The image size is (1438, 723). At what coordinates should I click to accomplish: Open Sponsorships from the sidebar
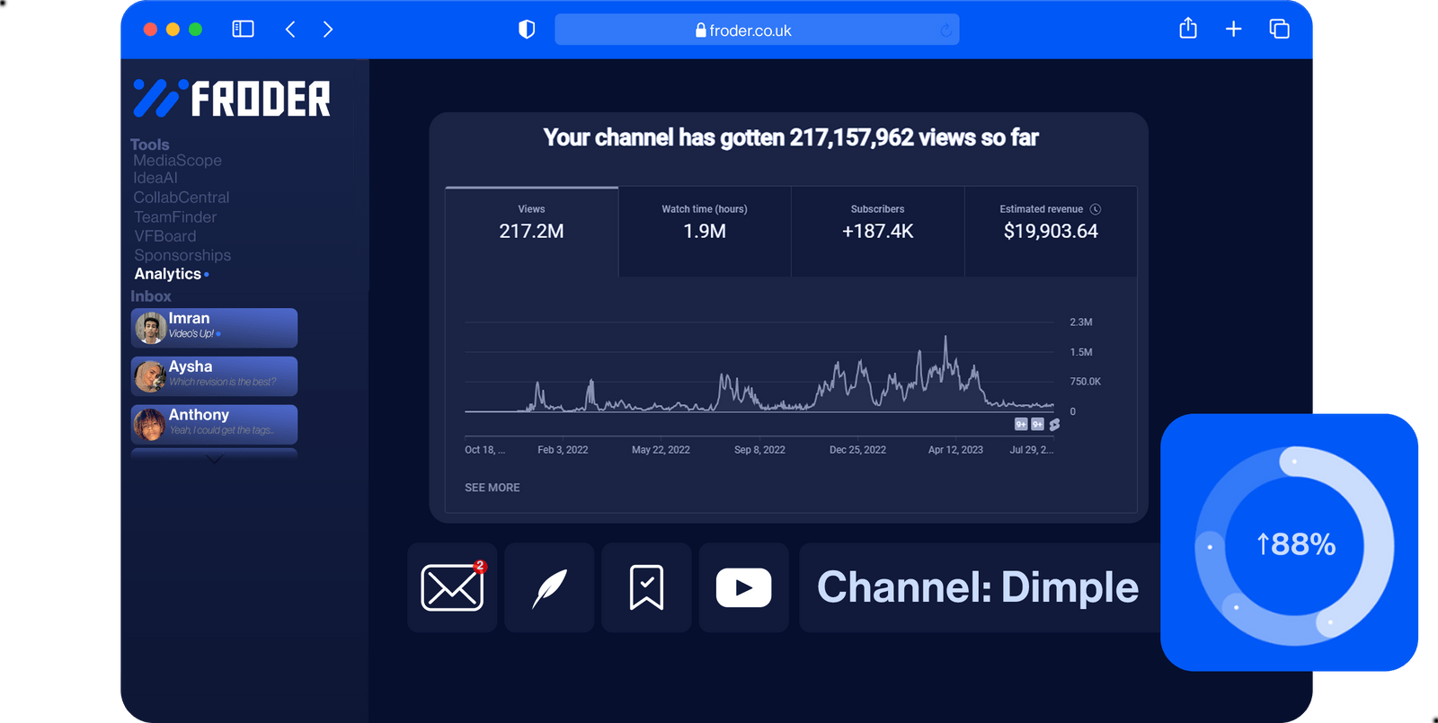tap(182, 255)
